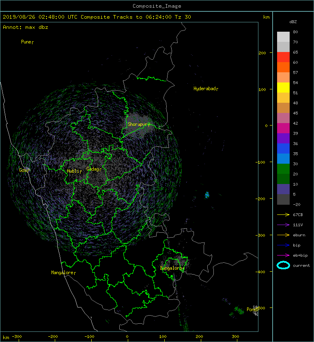Click the Bangalore city label
This screenshot has width=314, height=342.
pyautogui.click(x=172, y=268)
